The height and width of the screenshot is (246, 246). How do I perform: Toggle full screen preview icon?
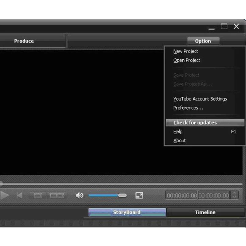139,196
